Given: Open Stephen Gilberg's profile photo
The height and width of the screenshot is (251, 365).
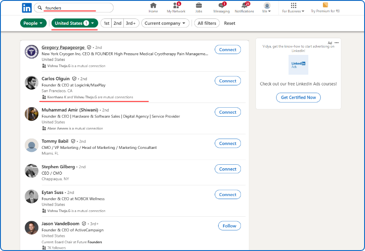Looking at the screenshot, I should click(31, 171).
